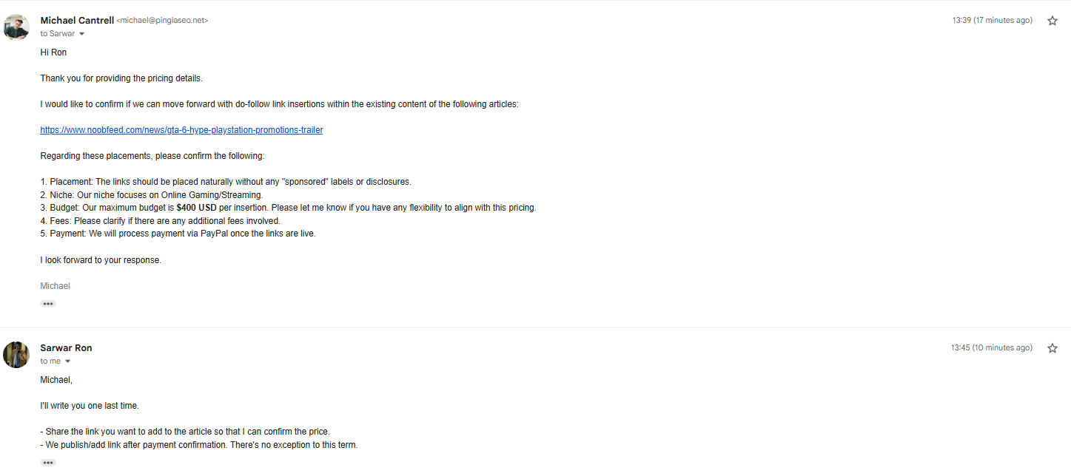Click the bold "$400 USD" text
The image size is (1071, 476).
(197, 208)
